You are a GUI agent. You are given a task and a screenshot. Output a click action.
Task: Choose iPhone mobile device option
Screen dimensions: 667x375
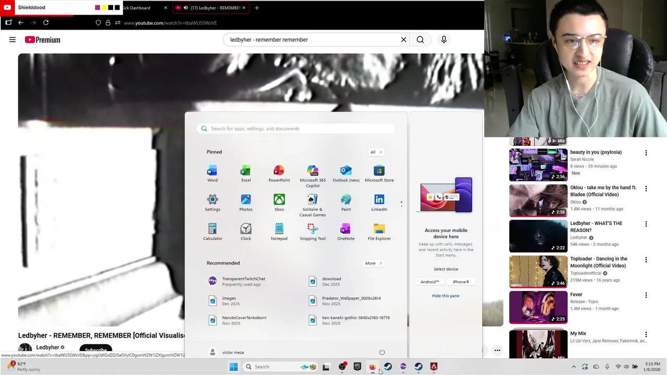[x=461, y=282]
